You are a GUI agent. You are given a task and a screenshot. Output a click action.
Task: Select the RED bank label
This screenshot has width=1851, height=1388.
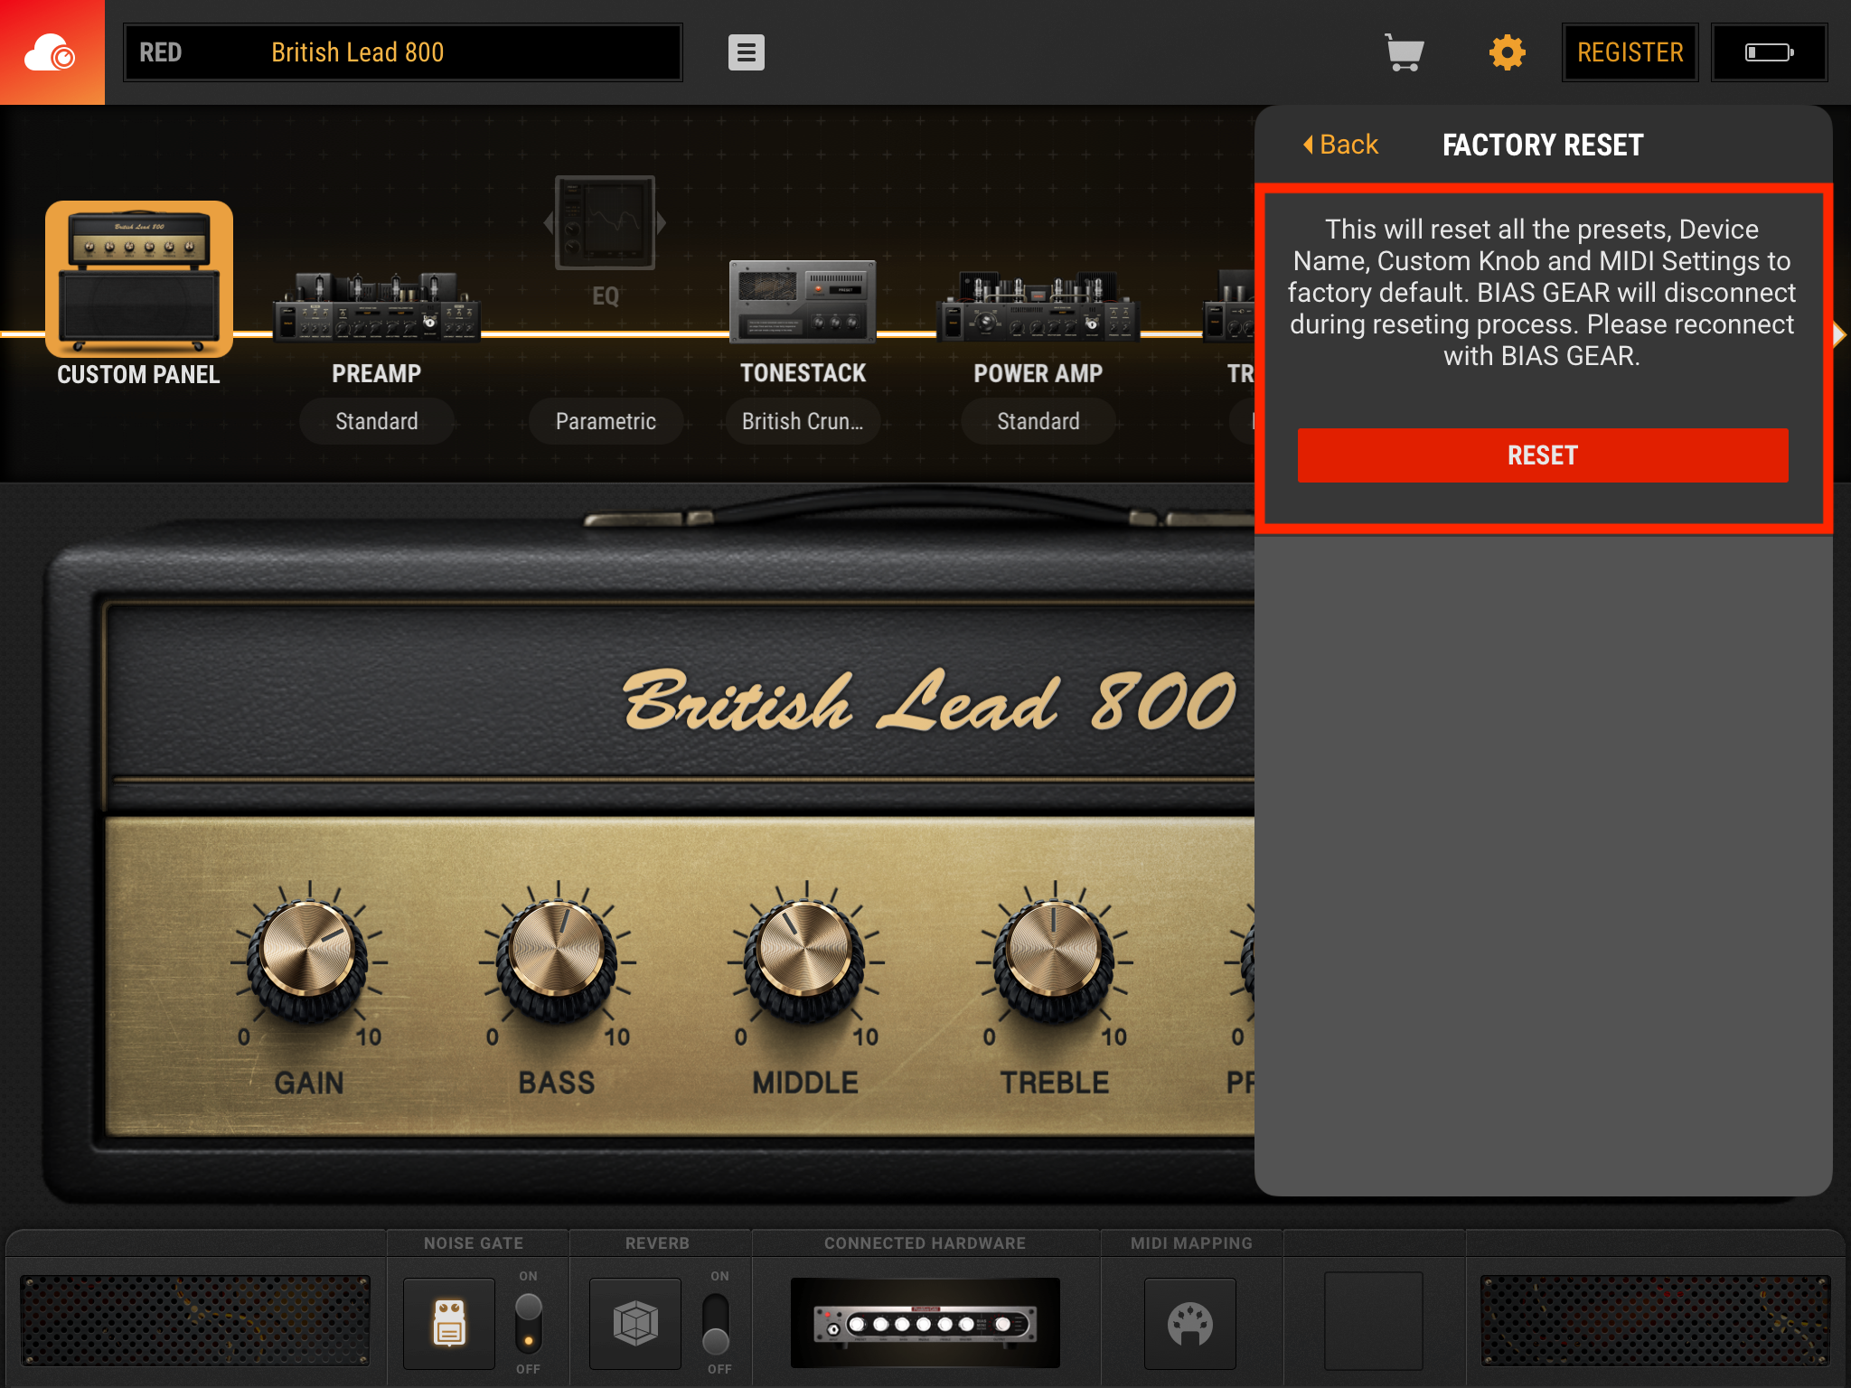pyautogui.click(x=161, y=52)
